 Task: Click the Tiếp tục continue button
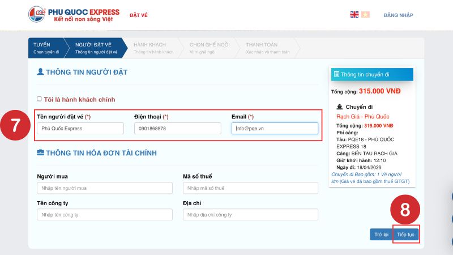(405, 235)
